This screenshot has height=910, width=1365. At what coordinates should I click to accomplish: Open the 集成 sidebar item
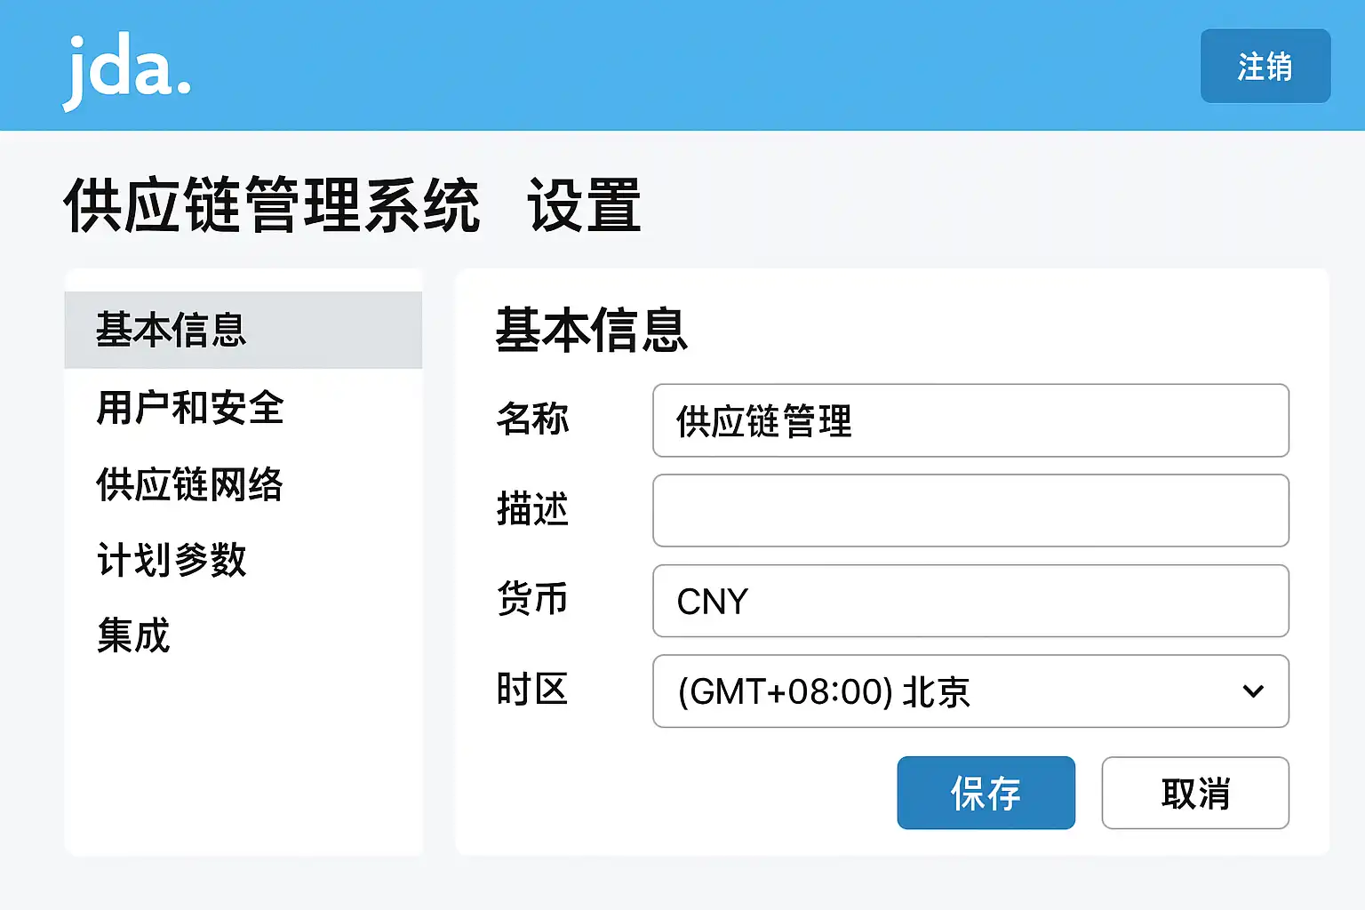click(133, 635)
